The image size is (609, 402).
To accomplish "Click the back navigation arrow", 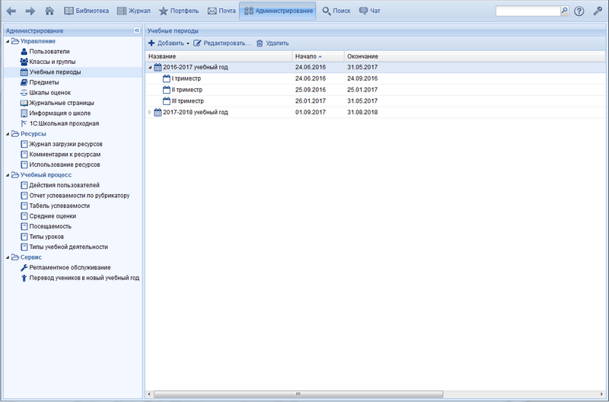I will pos(11,11).
